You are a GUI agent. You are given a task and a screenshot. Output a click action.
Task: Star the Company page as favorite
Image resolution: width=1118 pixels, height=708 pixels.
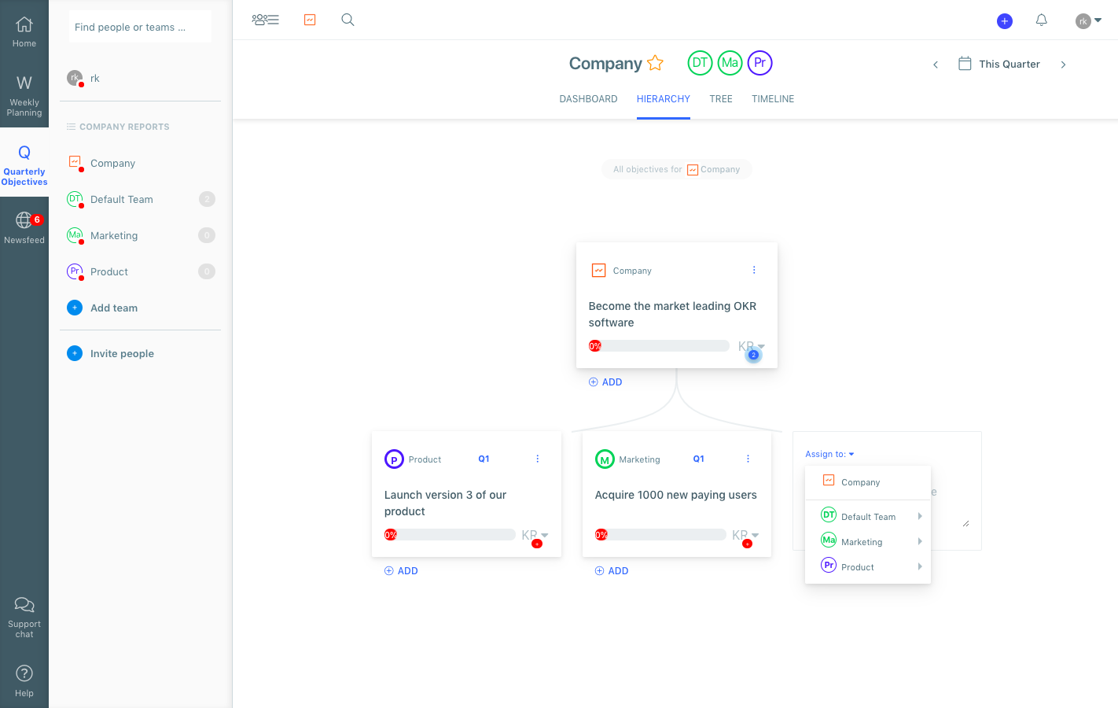(655, 63)
